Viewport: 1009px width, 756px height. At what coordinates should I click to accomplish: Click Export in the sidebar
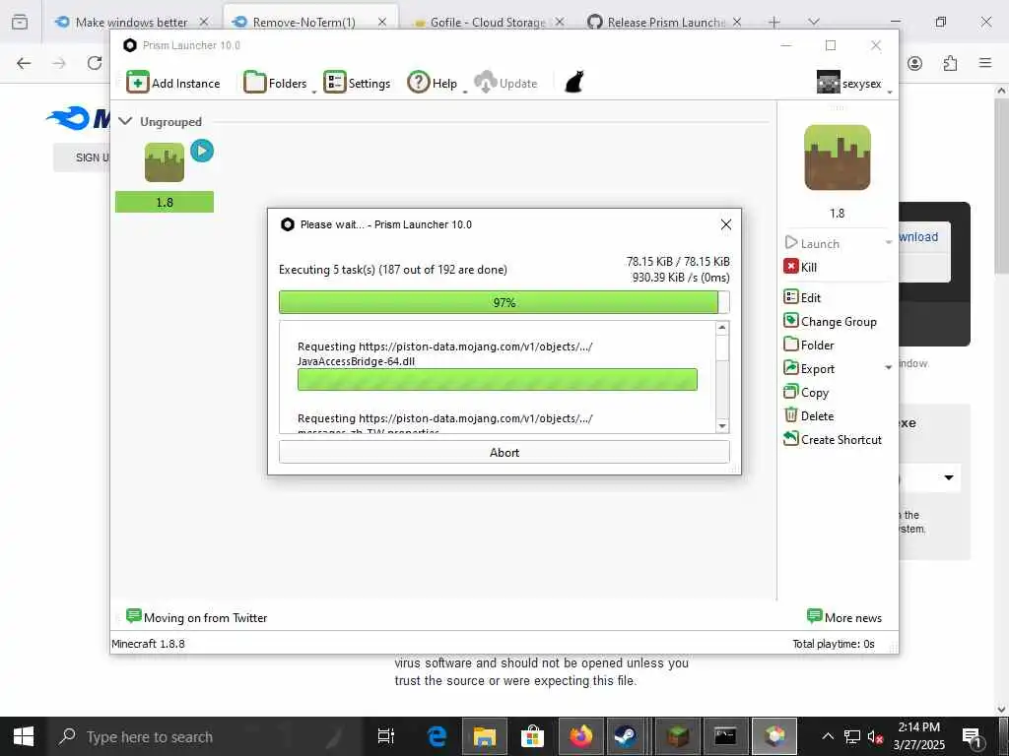(x=810, y=369)
